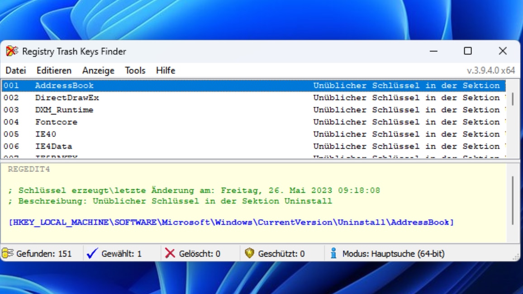Screen dimensions: 523x294
Task: Open the Hilfe menu
Action: 166,71
